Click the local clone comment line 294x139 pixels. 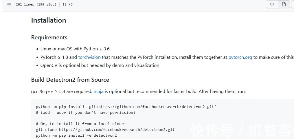(81, 124)
